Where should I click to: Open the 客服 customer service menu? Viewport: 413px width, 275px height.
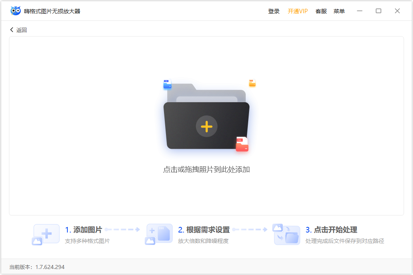point(321,11)
